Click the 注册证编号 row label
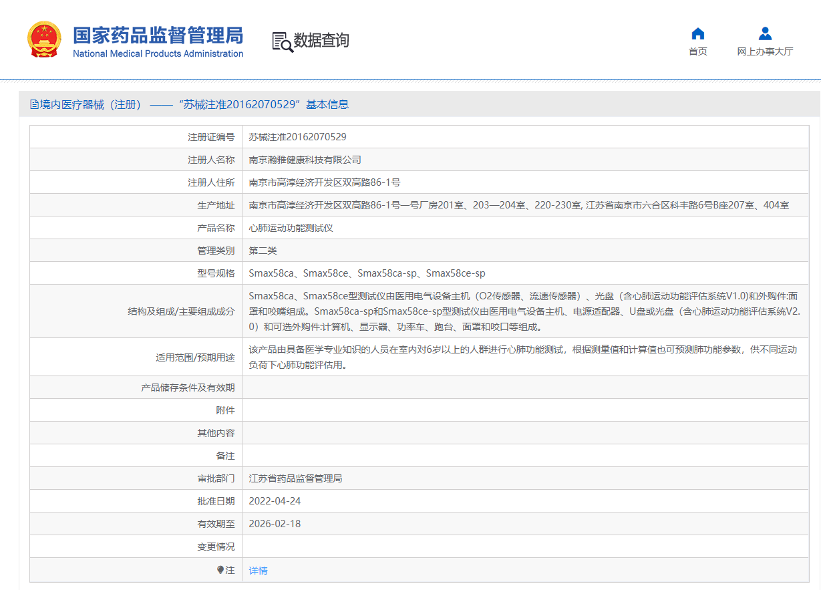821x590 pixels. pyautogui.click(x=211, y=137)
